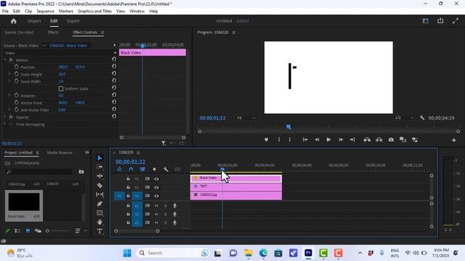Open the Markers menu
465x261 pixels.
[66, 12]
